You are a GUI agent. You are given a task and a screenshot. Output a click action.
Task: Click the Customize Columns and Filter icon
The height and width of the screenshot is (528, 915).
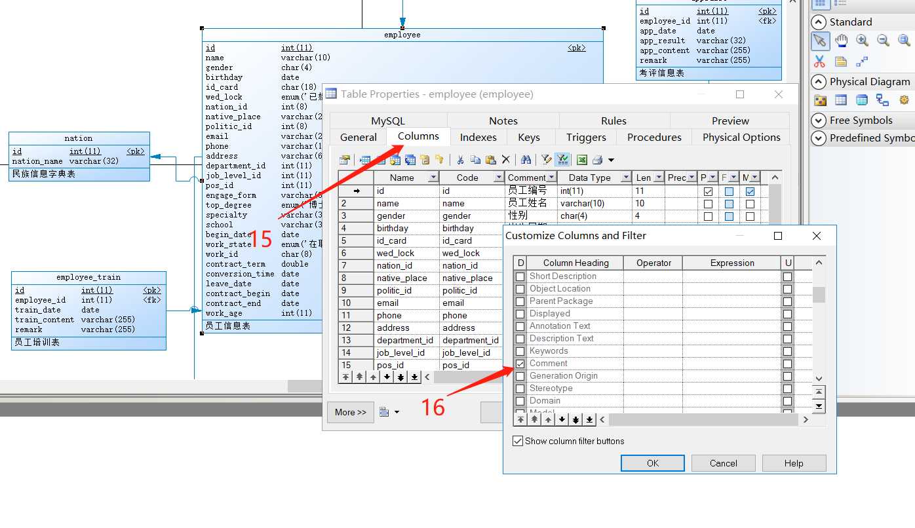pyautogui.click(x=546, y=160)
